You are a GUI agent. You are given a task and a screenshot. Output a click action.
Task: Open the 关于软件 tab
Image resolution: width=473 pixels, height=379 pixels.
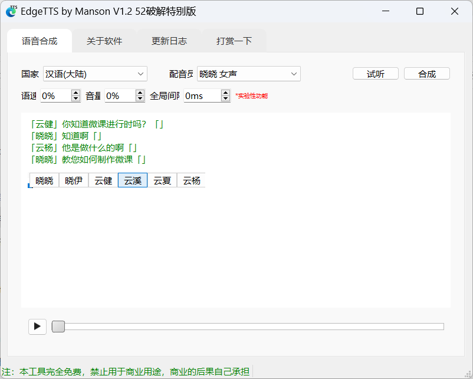104,41
